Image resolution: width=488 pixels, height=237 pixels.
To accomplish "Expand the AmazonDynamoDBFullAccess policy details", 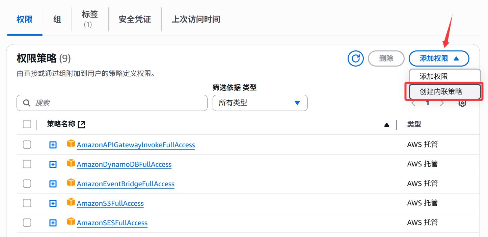I will click(x=53, y=164).
